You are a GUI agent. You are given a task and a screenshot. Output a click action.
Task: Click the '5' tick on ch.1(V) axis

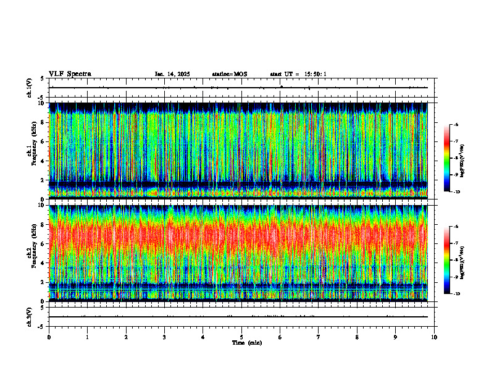(x=43, y=79)
